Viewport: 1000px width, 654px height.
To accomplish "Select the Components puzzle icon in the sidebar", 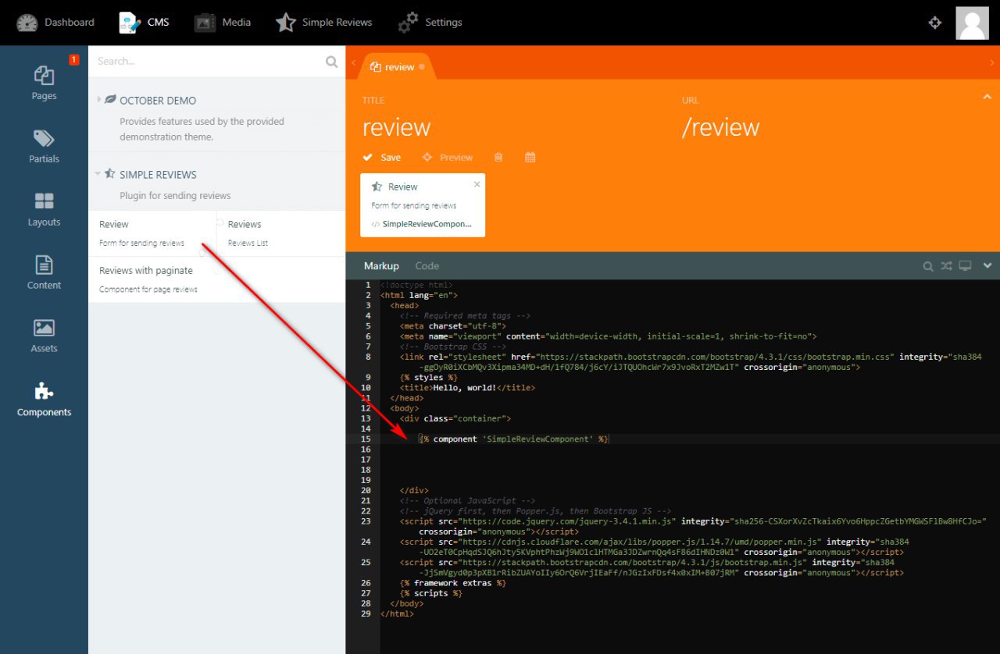I will tap(44, 391).
